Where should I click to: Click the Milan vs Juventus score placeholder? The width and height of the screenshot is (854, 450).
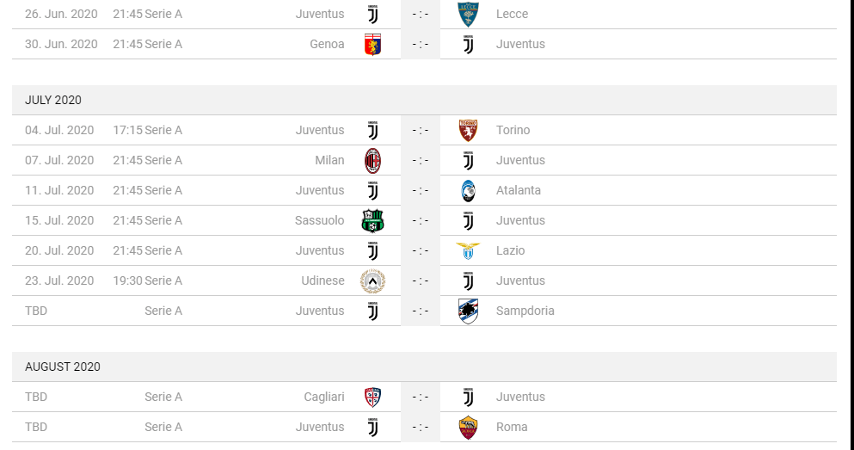[420, 160]
